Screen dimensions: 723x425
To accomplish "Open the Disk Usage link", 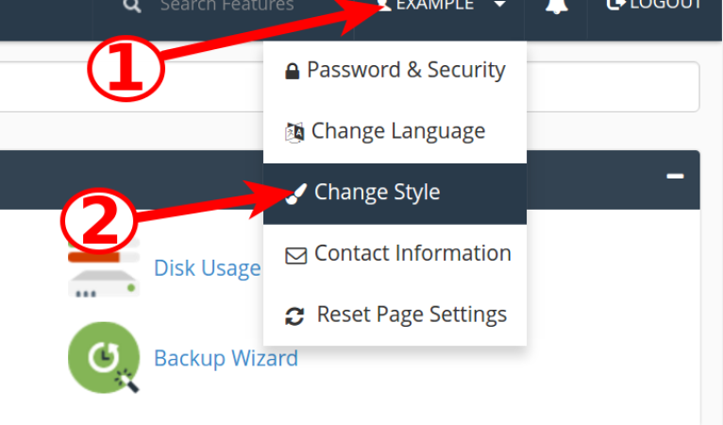I will 207,268.
